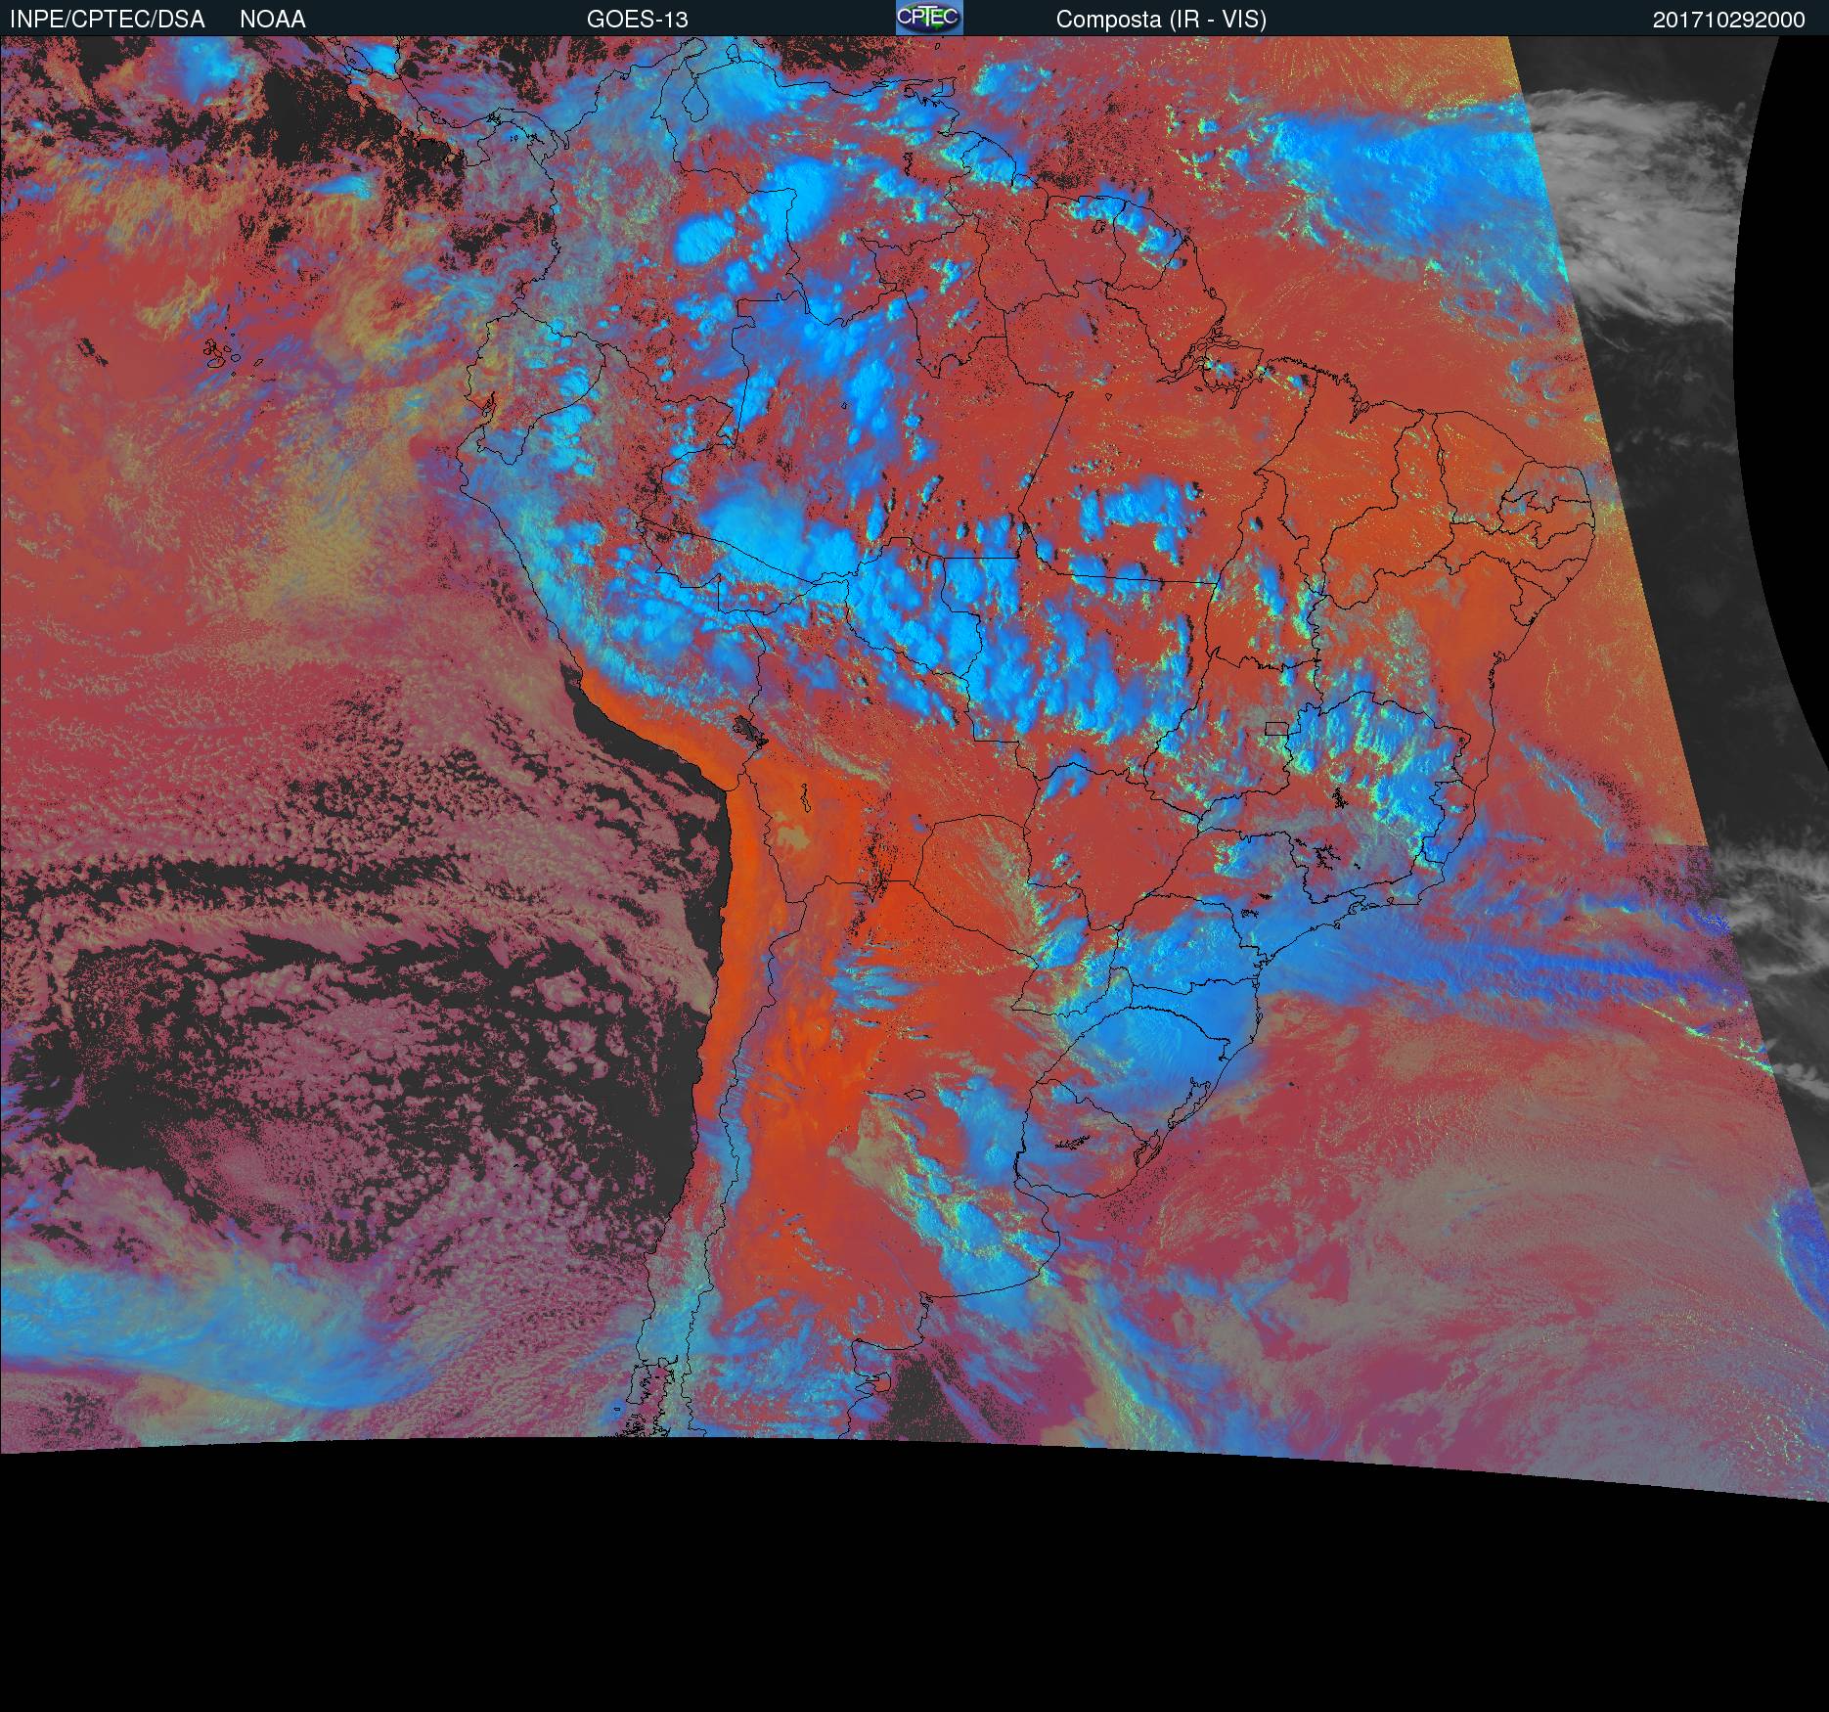Screen dimensions: 1829x1712
Task: Click the Composta (IR - VIS) title
Action: 1161,20
